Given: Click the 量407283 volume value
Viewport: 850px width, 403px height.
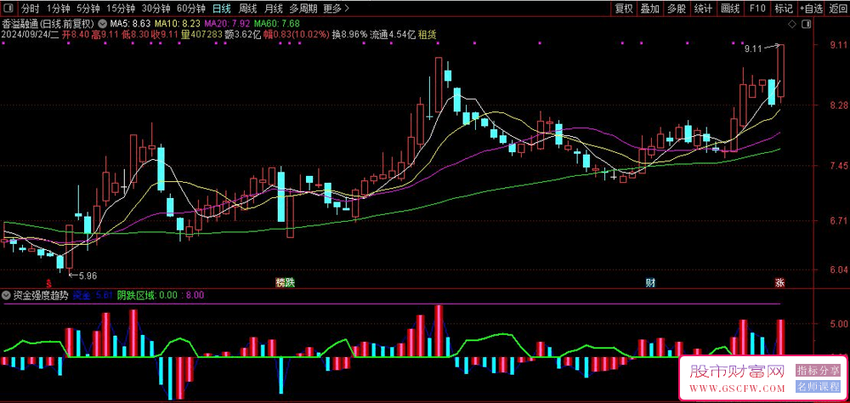Looking at the screenshot, I should tap(201, 34).
